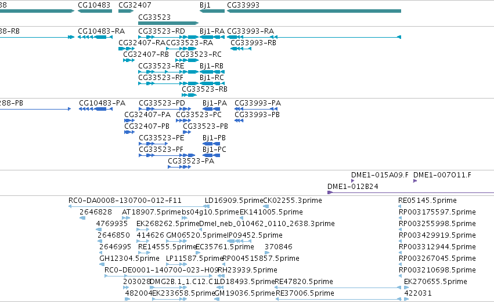
Task: Select EST RH23939.5prime
Action: point(221,276)
